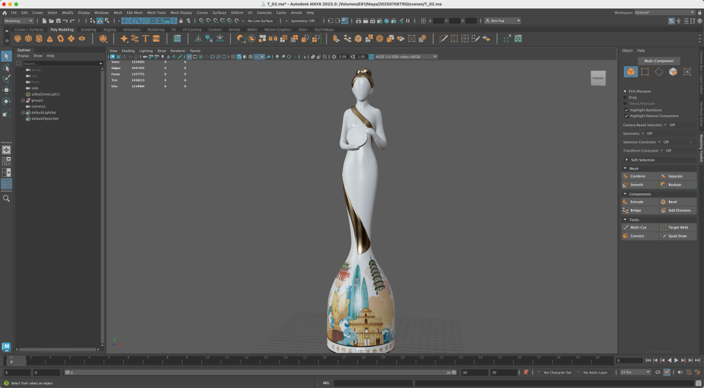Screen dimensions: 704x388
Task: Choose the Lasso select tool
Action: pyautogui.click(x=7, y=68)
